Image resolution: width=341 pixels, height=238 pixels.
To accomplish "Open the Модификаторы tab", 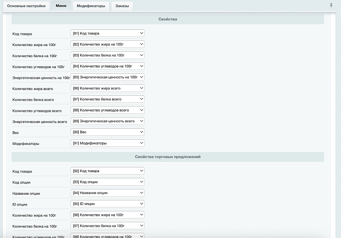I will [x=91, y=6].
